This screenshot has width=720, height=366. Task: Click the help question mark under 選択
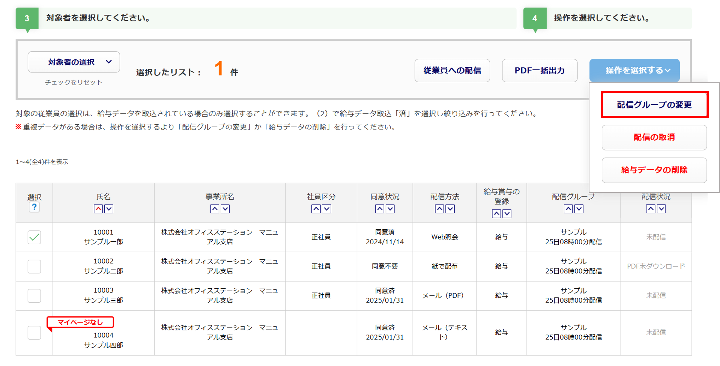(34, 207)
